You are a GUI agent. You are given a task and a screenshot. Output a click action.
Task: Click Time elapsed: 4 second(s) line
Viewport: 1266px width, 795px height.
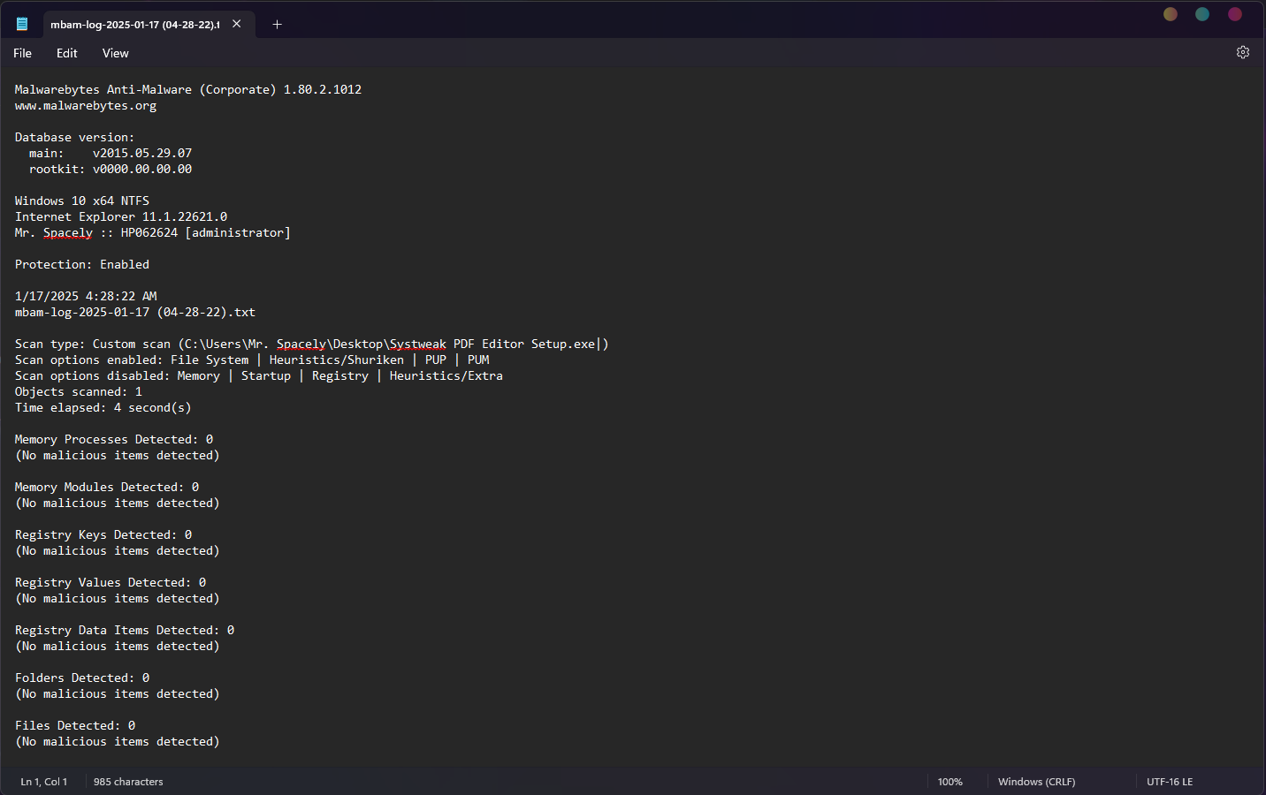click(103, 408)
